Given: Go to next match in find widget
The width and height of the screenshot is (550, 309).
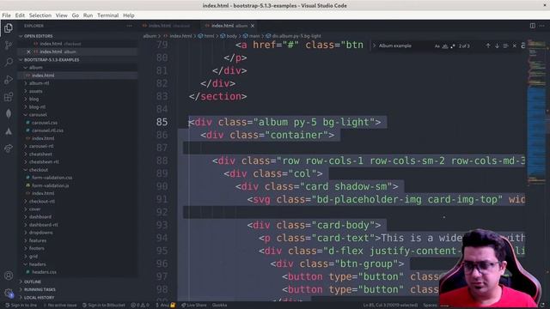Looking at the screenshot, I should tap(497, 45).
